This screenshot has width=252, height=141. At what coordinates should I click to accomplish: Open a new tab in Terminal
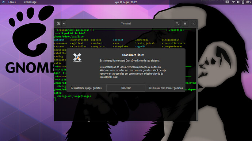coord(58,24)
